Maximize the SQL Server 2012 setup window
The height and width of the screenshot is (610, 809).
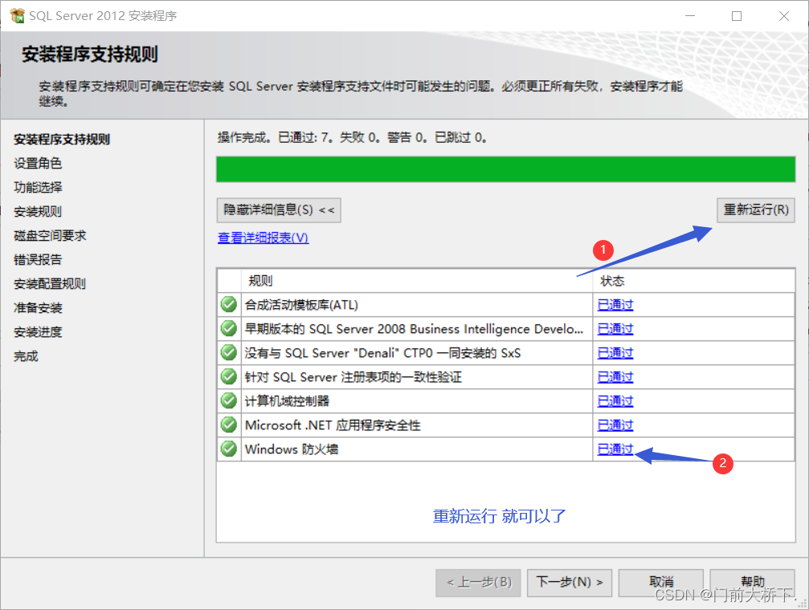pos(737,16)
